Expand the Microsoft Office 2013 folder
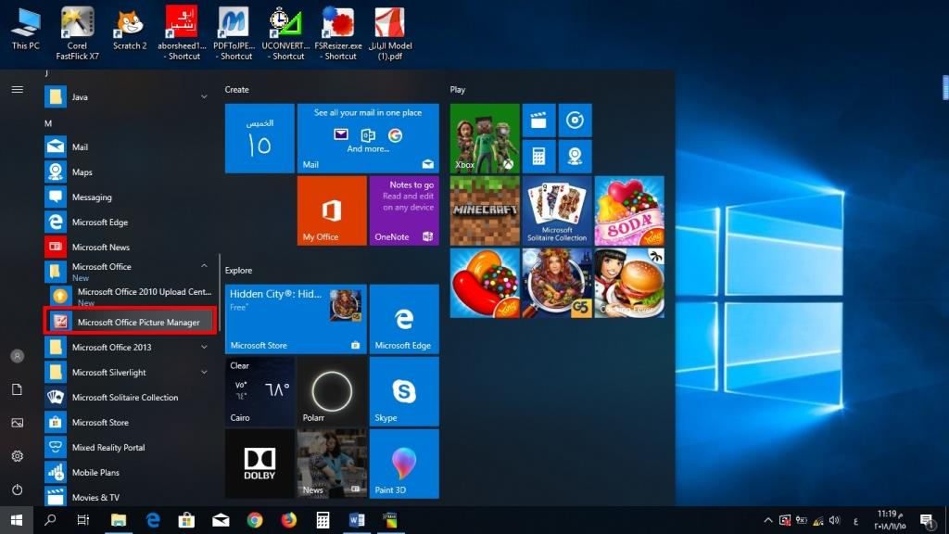This screenshot has height=534, width=949. (x=204, y=348)
